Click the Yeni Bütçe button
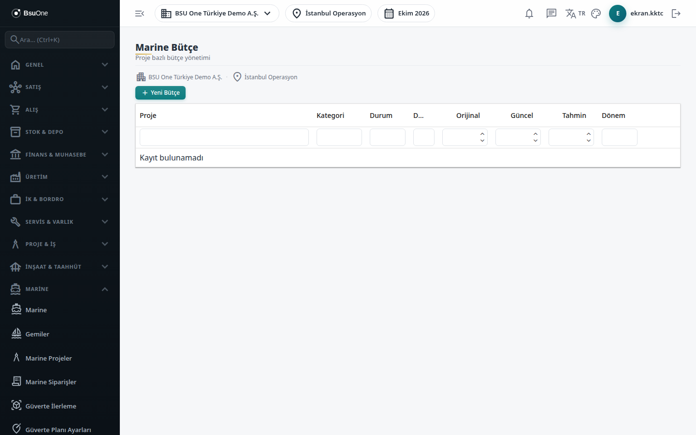Screen dimensions: 696x435 [x=160, y=93]
